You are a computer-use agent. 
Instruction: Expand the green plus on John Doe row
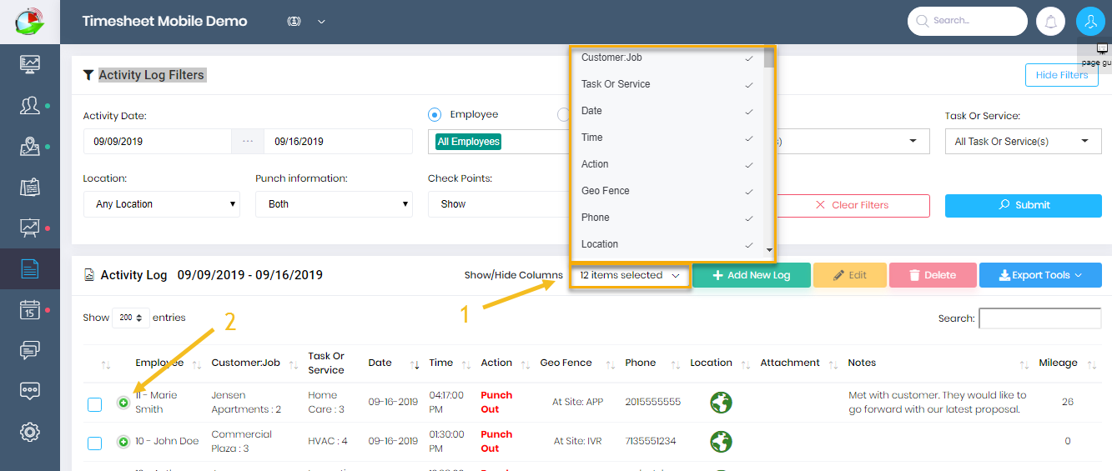123,442
